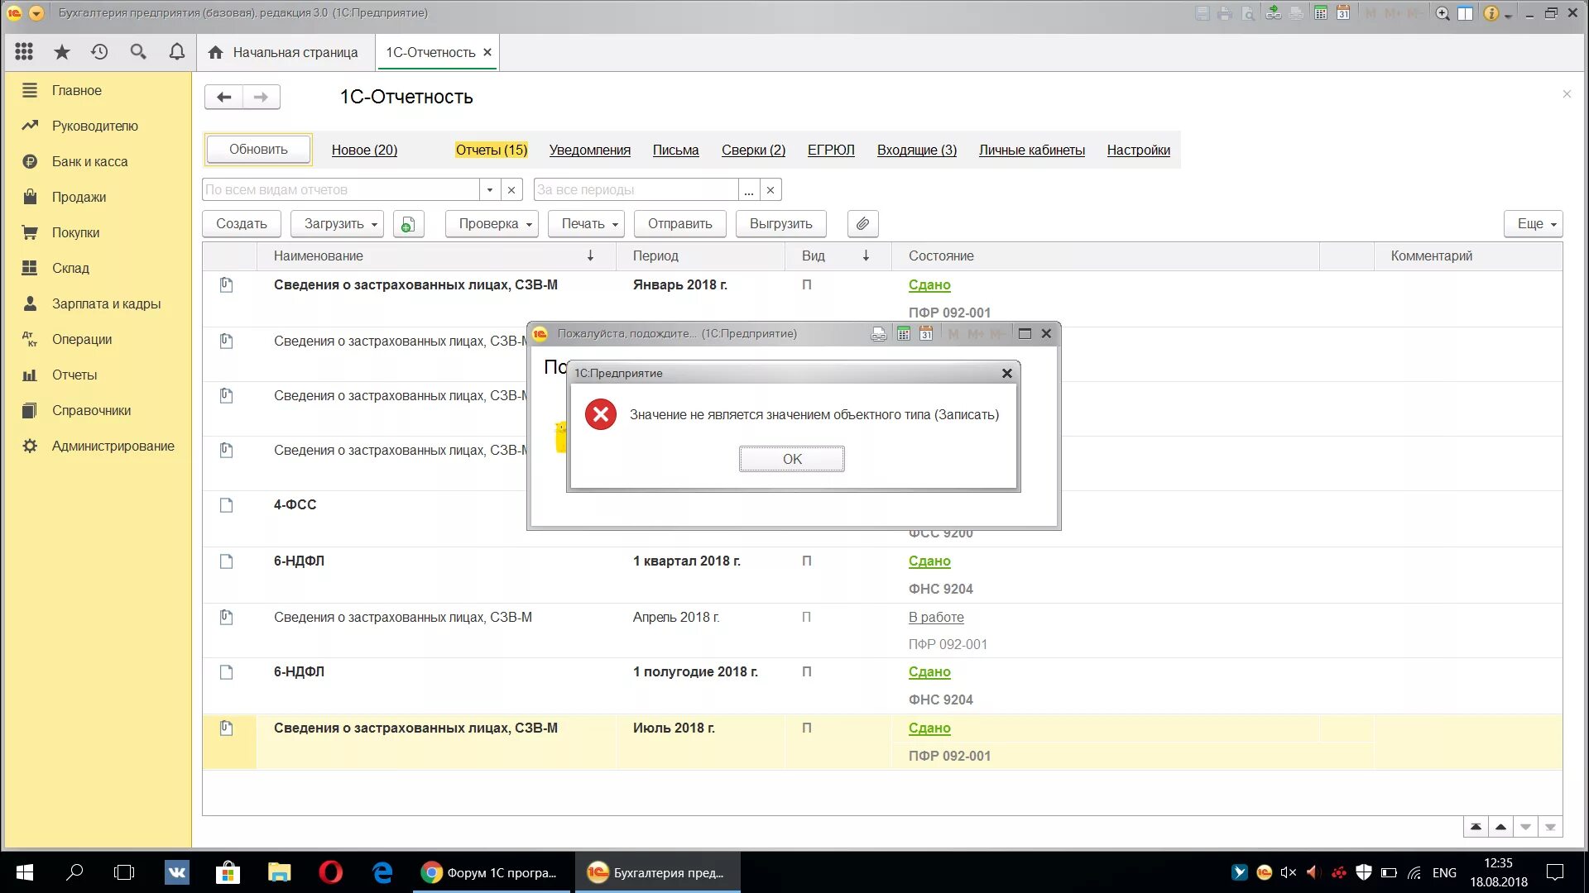
Task: Open the Входящие (3) link
Action: [x=916, y=150]
